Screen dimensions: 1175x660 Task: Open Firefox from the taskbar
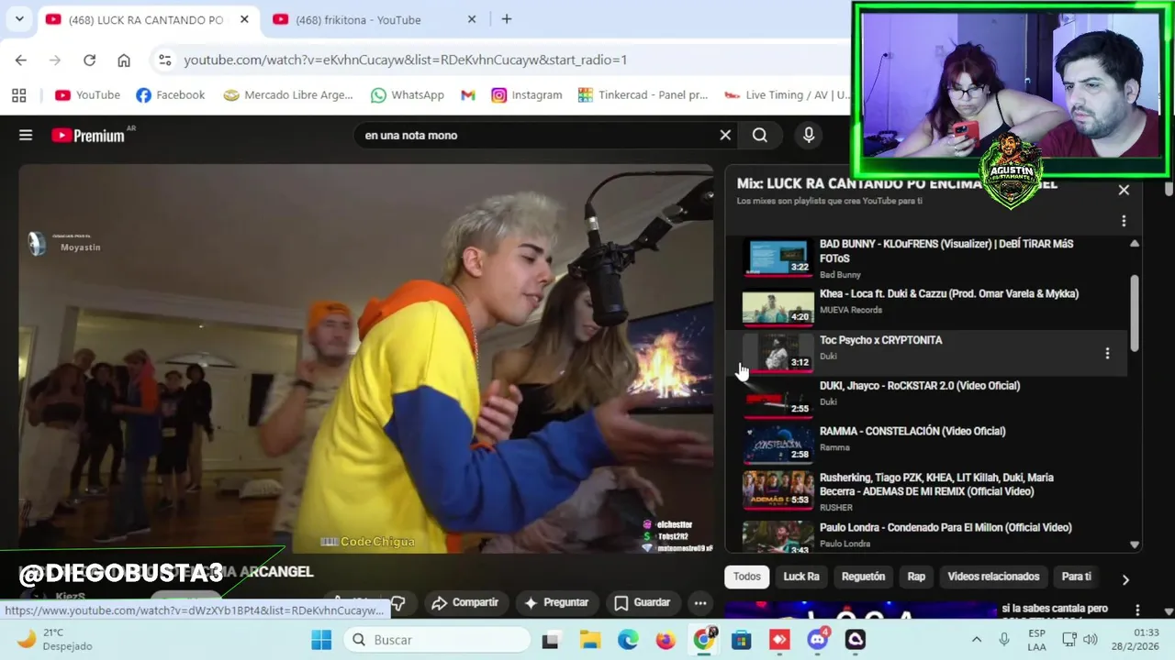[666, 640]
